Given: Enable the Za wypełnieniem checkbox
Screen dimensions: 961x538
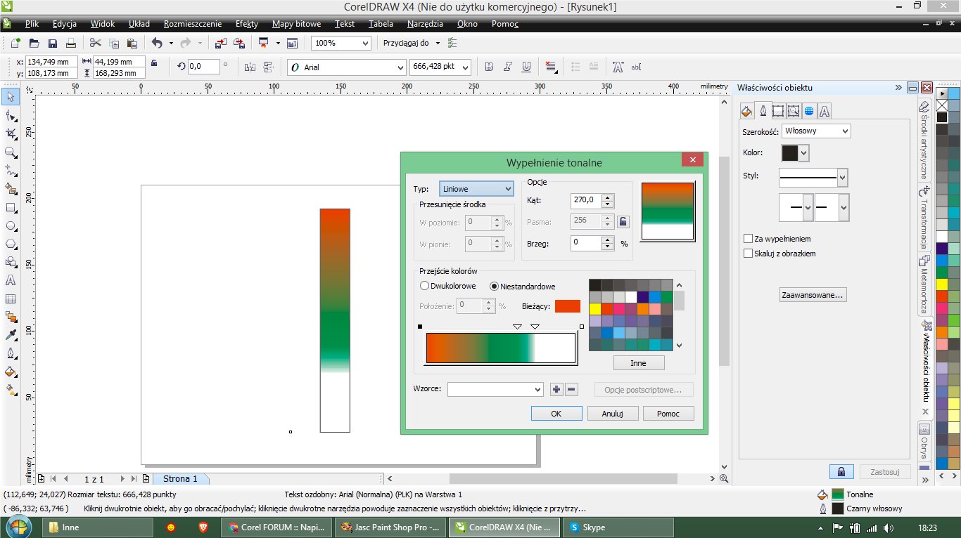Looking at the screenshot, I should tap(749, 239).
